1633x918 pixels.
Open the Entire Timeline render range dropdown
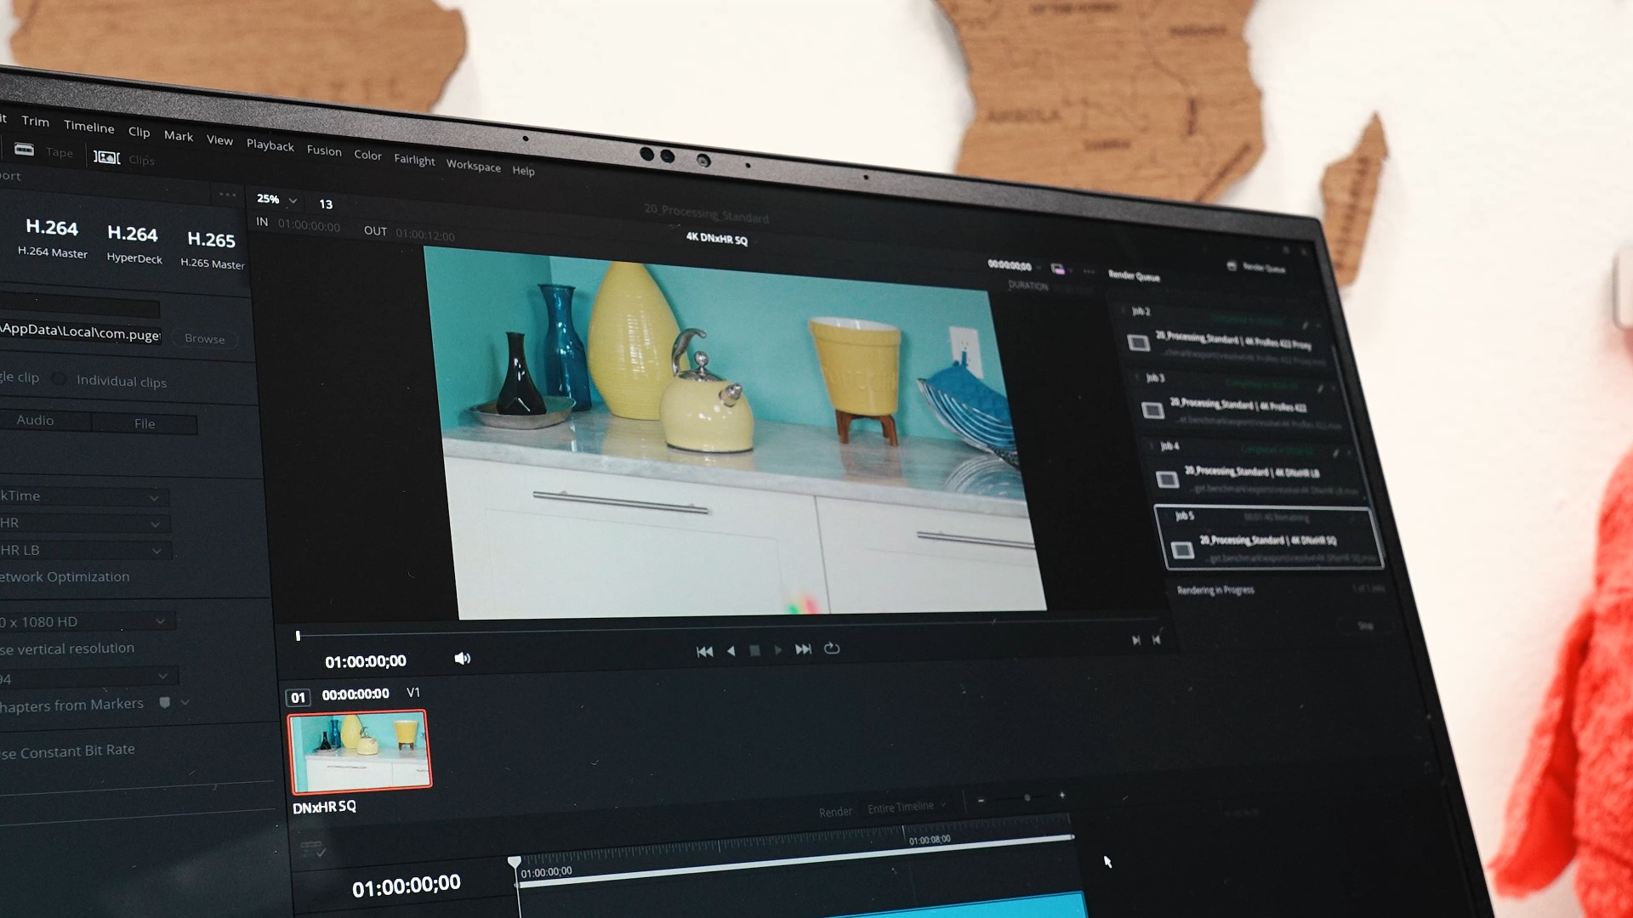tap(907, 807)
